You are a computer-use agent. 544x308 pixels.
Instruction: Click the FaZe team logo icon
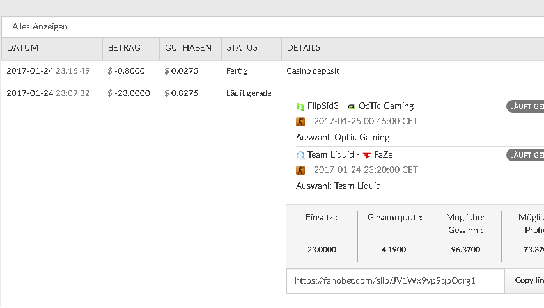[367, 155]
